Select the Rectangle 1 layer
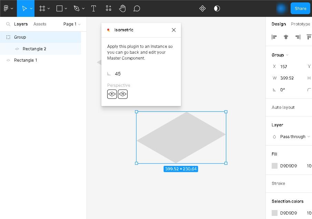The image size is (312, 219). point(26,60)
